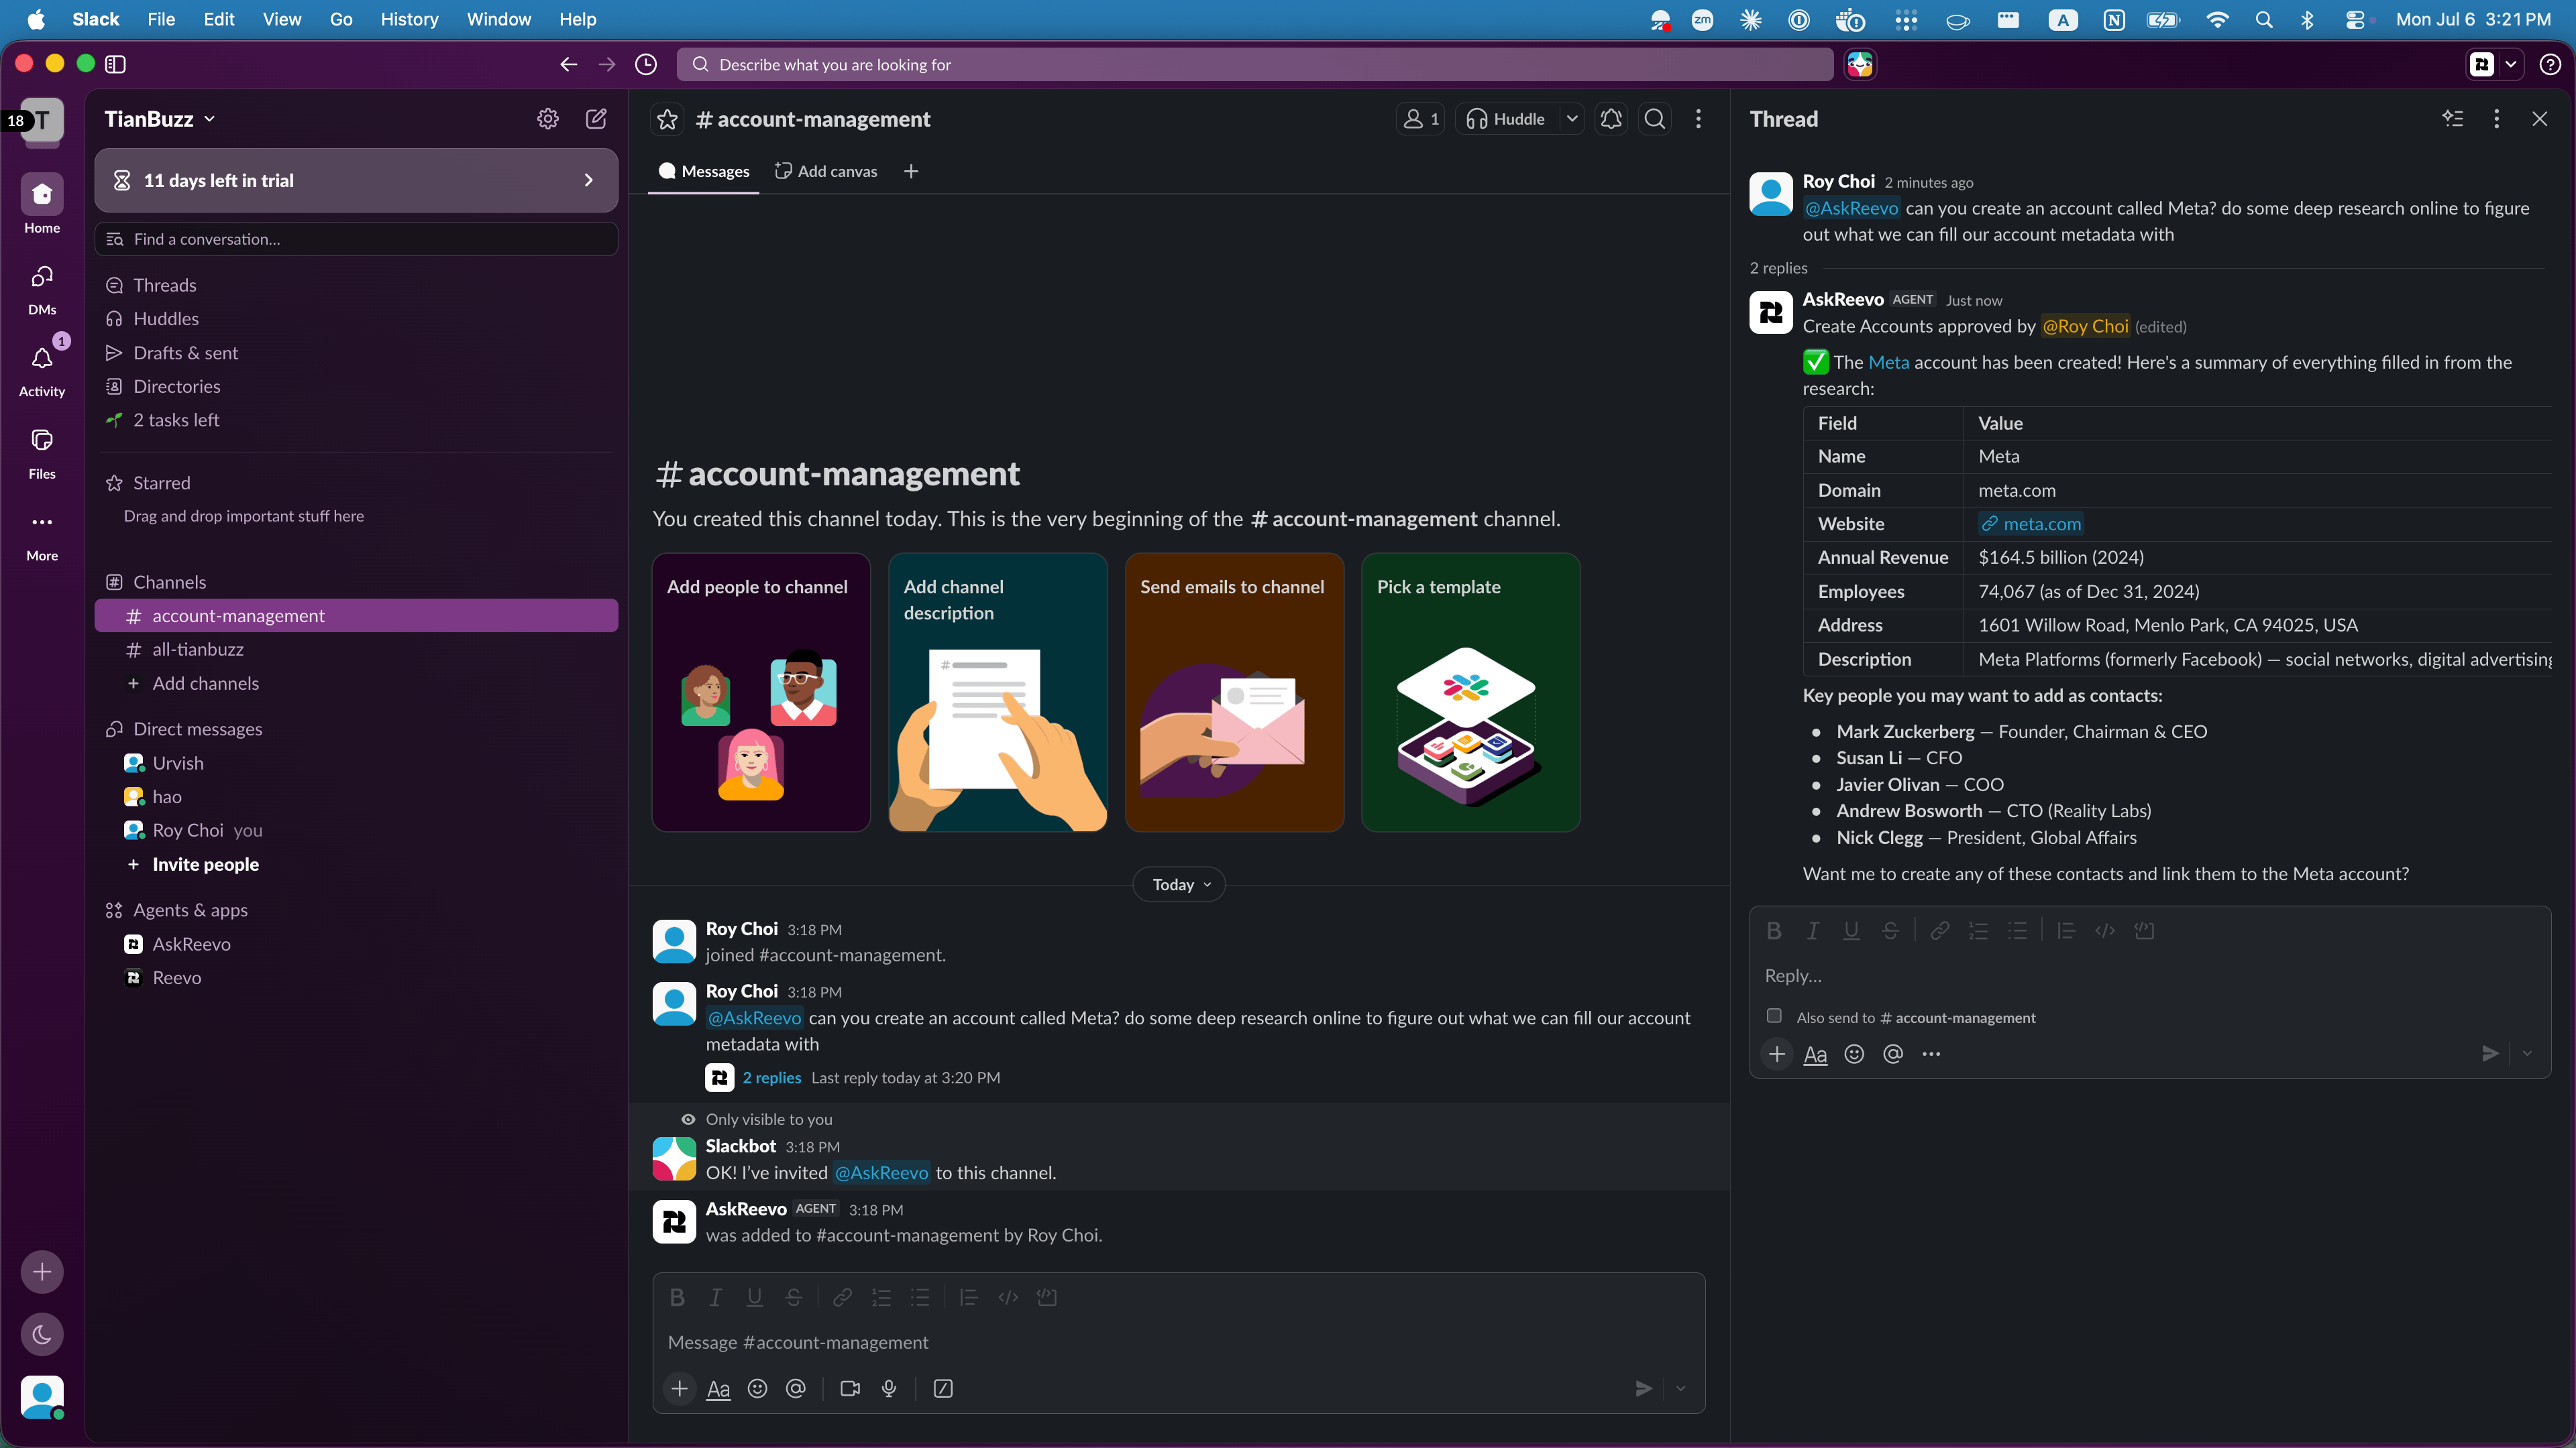This screenshot has width=2576, height=1448.
Task: Collapse the Channels section
Action: coord(169,583)
